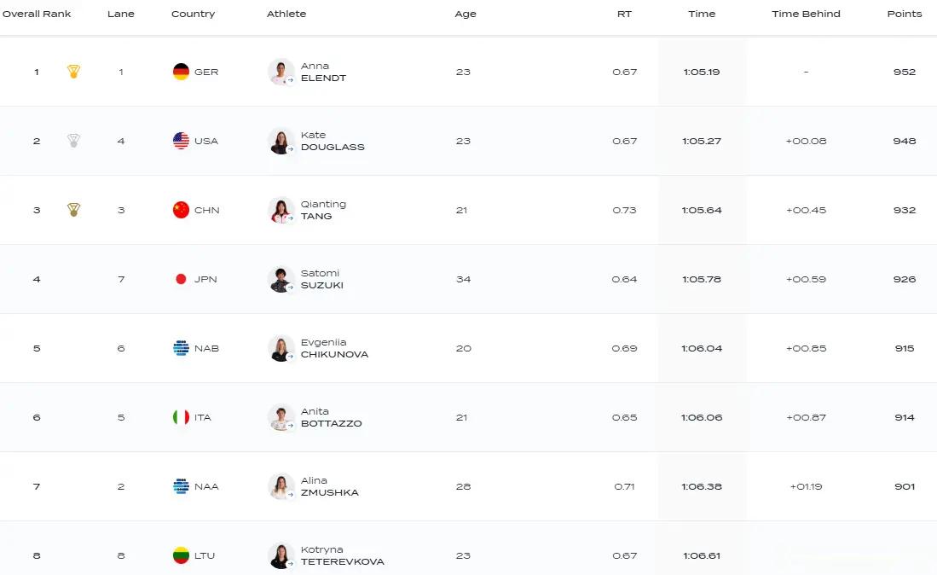Image resolution: width=937 pixels, height=575 pixels.
Task: Click the Points column header
Action: tap(904, 14)
